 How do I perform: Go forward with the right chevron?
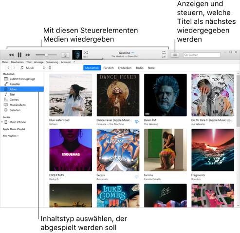[x=14, y=68]
